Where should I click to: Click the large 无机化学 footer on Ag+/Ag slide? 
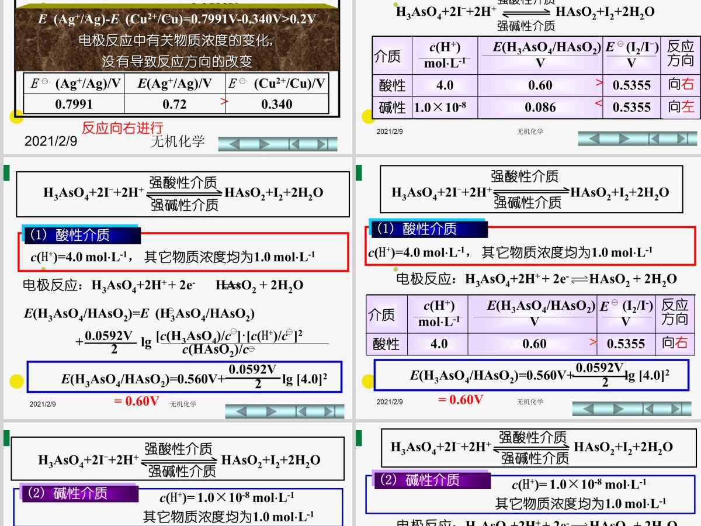coord(178,141)
